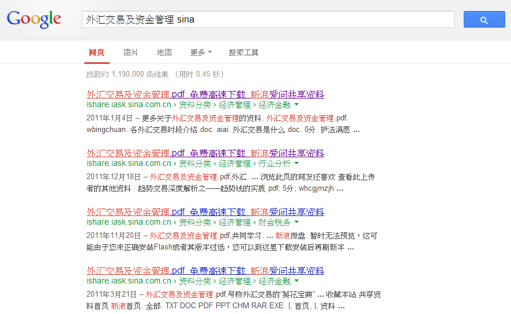This screenshot has height=314, width=511.
Task: Focus the search box containing 外汇交易及资金管理 sina
Action: pyautogui.click(x=268, y=19)
